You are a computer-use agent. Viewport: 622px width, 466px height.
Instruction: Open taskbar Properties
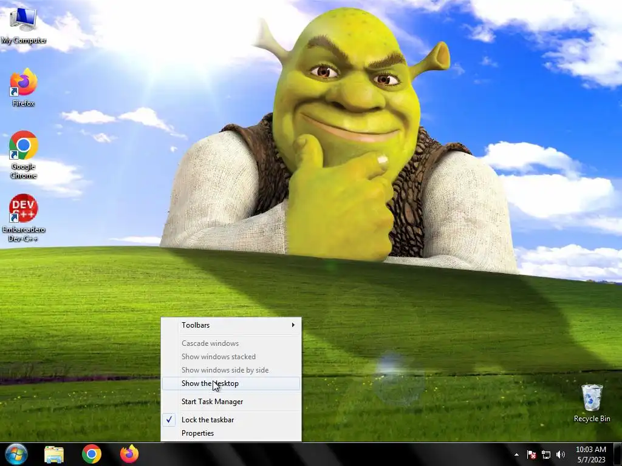(x=231, y=433)
